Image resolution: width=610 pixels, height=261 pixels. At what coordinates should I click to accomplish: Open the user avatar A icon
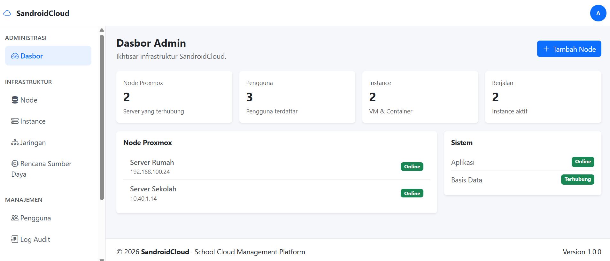point(598,13)
